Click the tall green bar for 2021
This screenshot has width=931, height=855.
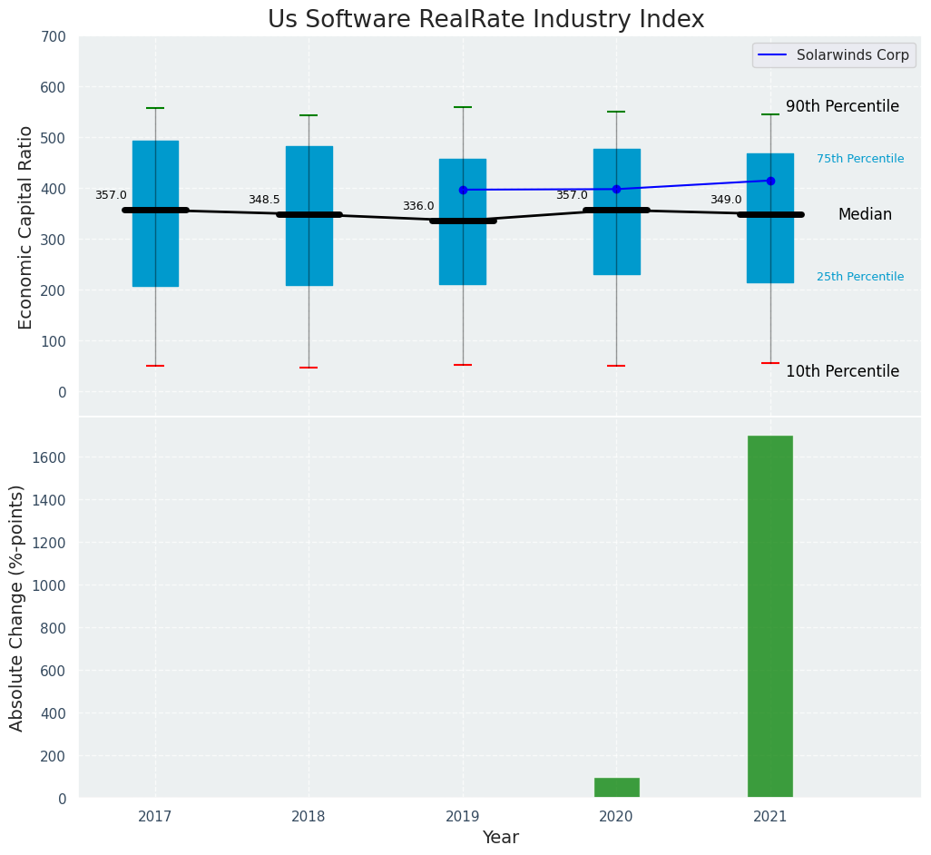point(770,616)
